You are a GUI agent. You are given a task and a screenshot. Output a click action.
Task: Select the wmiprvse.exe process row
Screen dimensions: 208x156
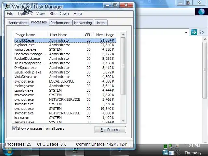(65, 49)
